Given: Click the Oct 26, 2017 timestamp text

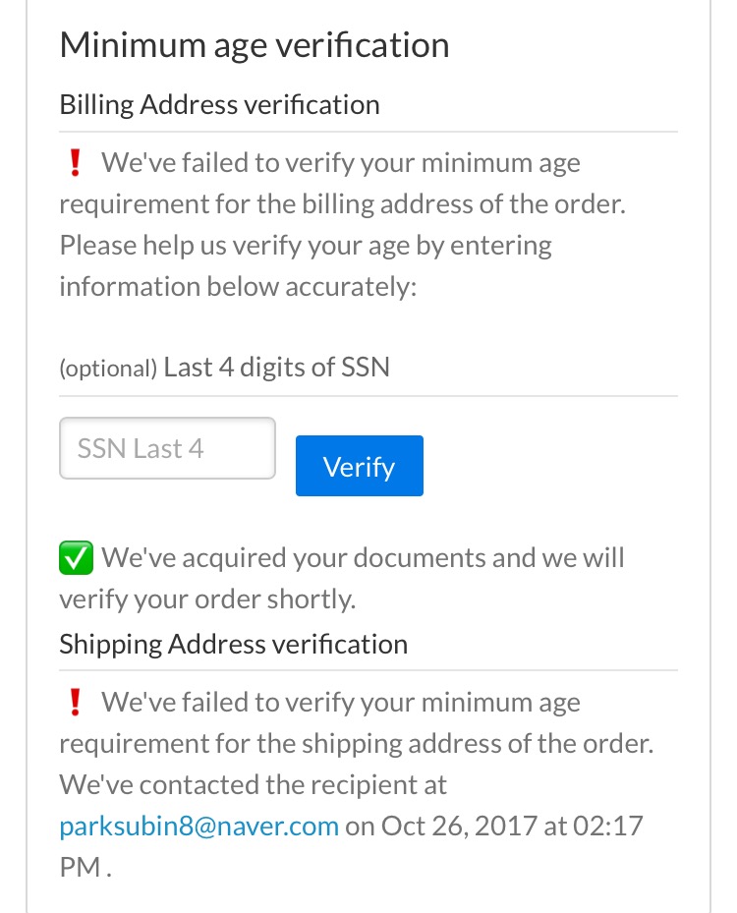Looking at the screenshot, I should click(459, 827).
